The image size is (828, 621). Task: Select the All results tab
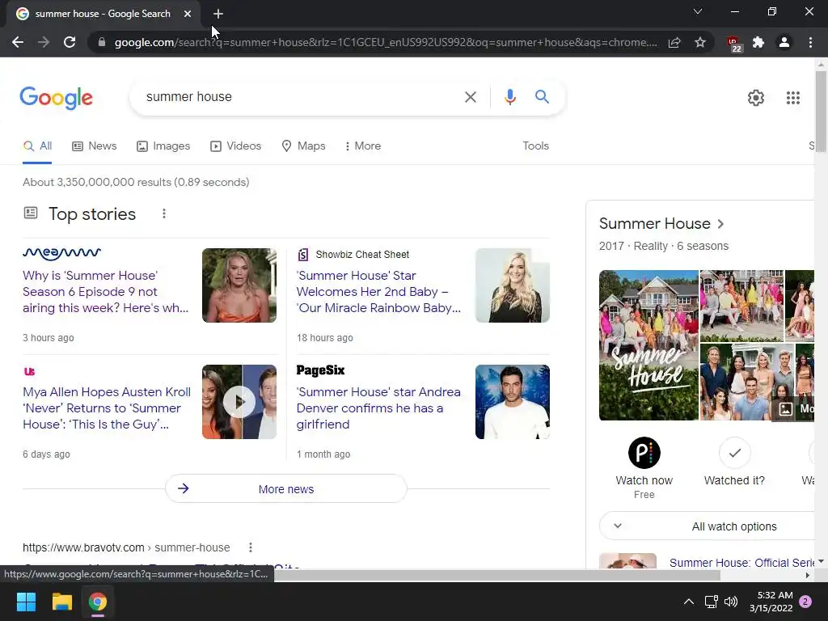pyautogui.click(x=37, y=146)
